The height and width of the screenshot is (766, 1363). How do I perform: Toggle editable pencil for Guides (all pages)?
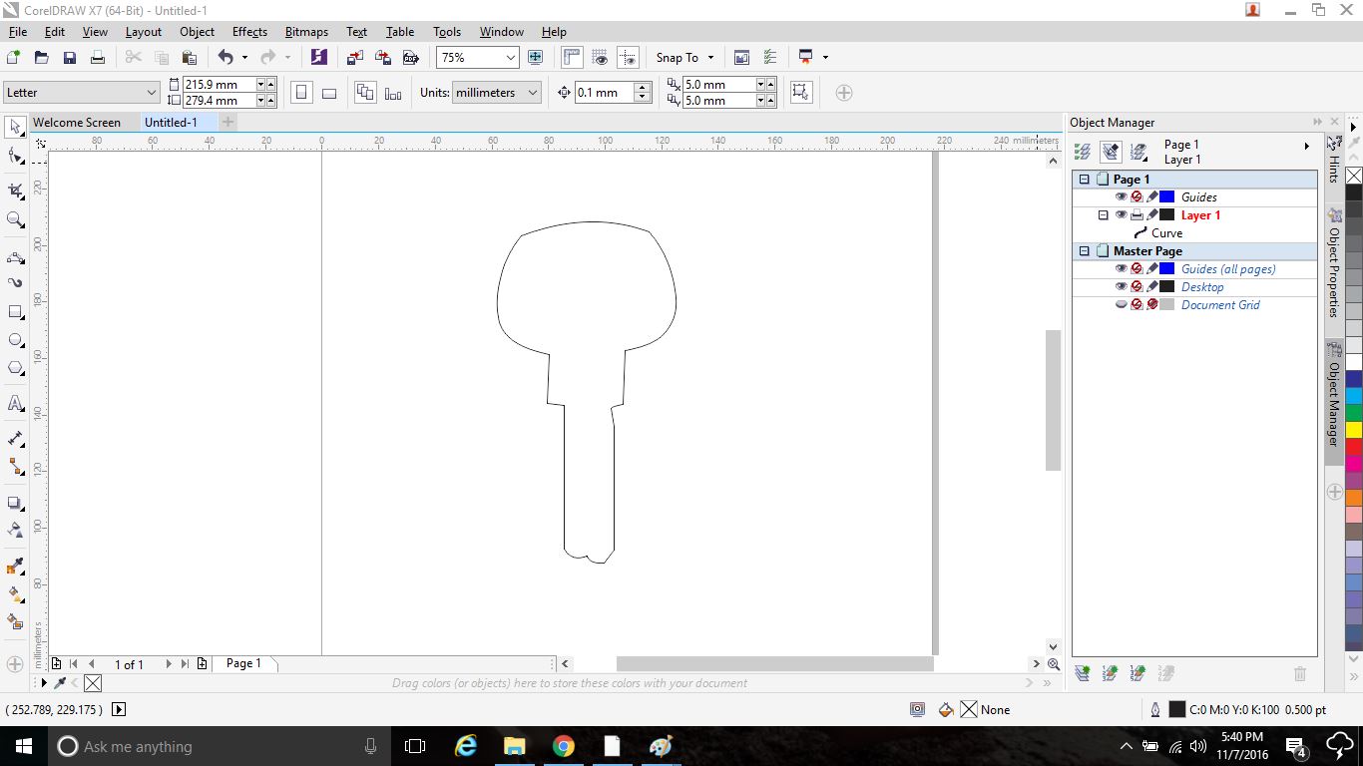click(1152, 269)
